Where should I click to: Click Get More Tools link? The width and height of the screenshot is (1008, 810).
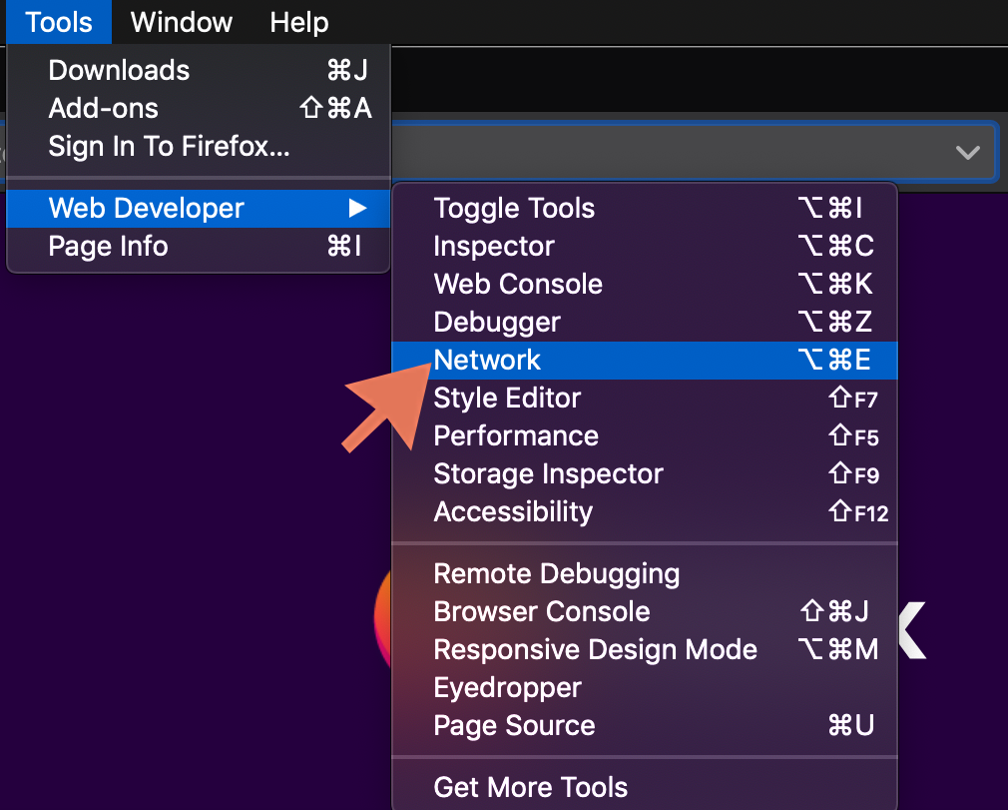531,787
